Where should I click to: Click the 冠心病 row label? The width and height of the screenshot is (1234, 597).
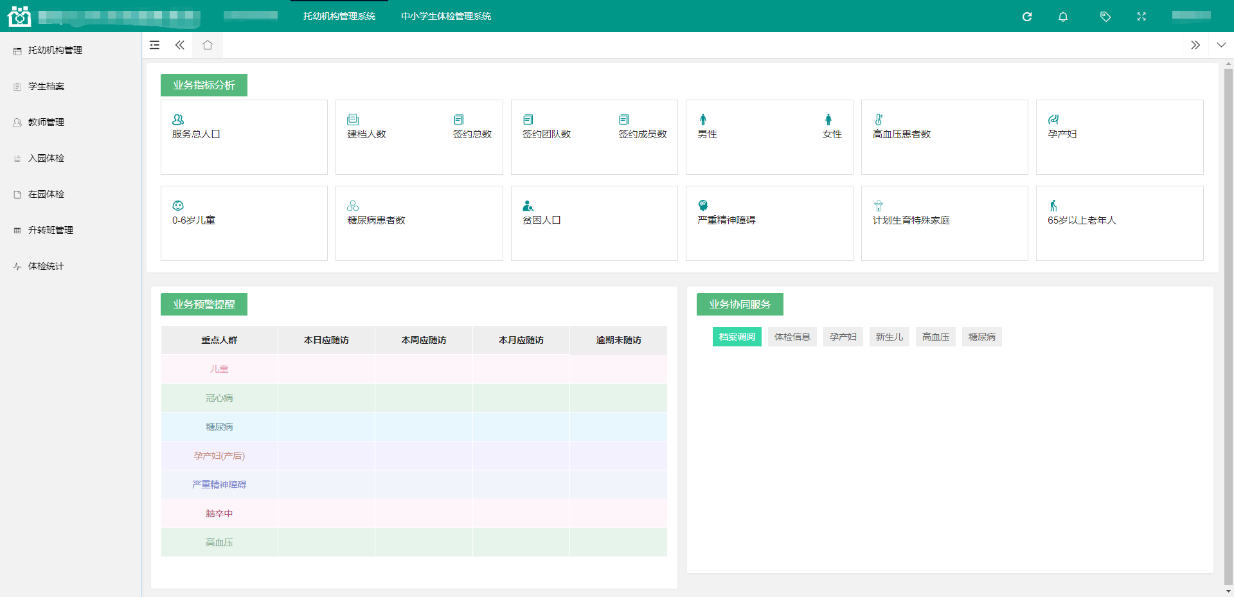(x=219, y=398)
